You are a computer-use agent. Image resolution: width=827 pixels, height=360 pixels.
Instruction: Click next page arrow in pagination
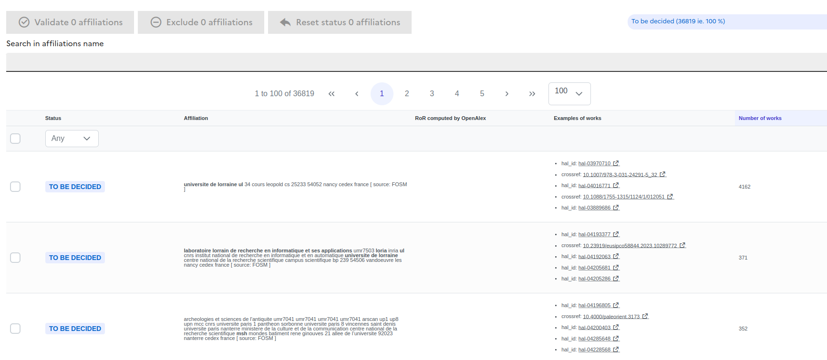pos(507,94)
